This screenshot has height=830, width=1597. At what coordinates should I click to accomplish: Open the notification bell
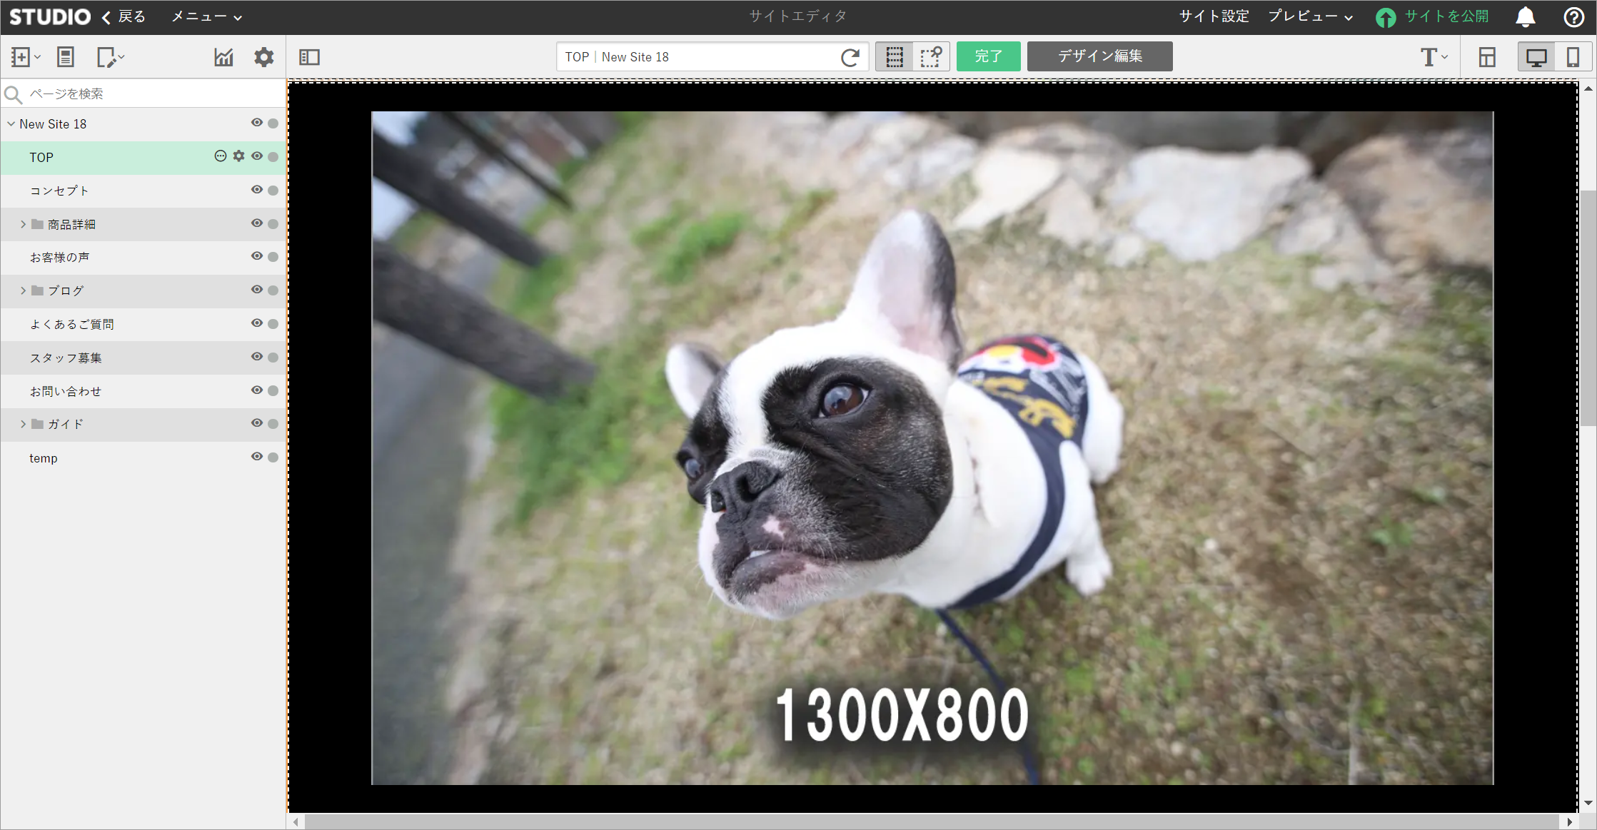[x=1525, y=16]
